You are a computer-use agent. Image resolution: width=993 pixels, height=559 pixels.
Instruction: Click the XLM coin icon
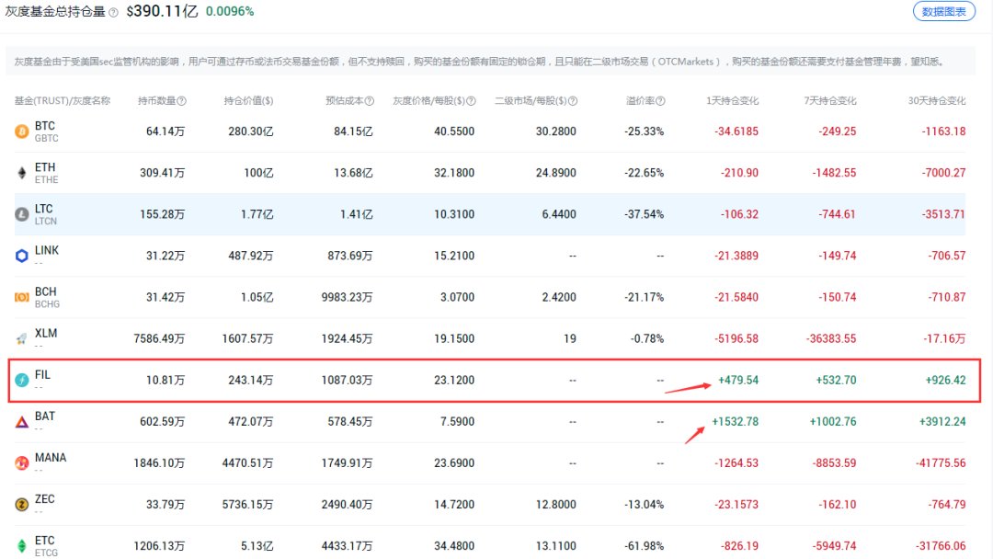21,338
